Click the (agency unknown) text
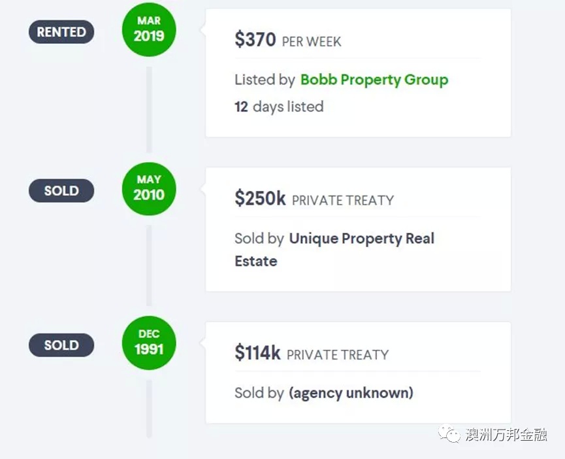 351,393
